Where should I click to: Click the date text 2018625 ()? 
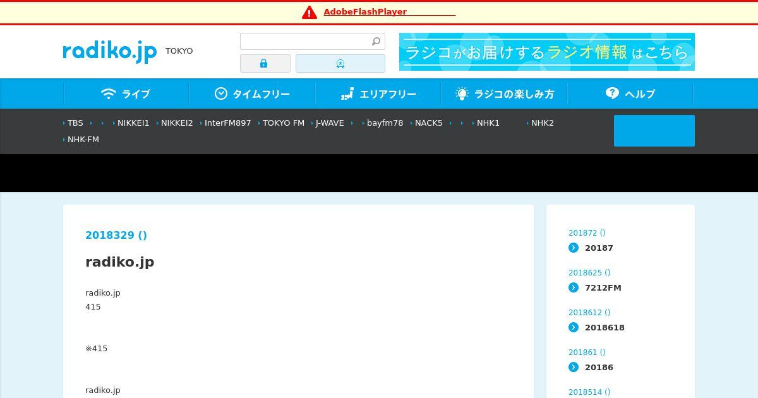point(589,273)
